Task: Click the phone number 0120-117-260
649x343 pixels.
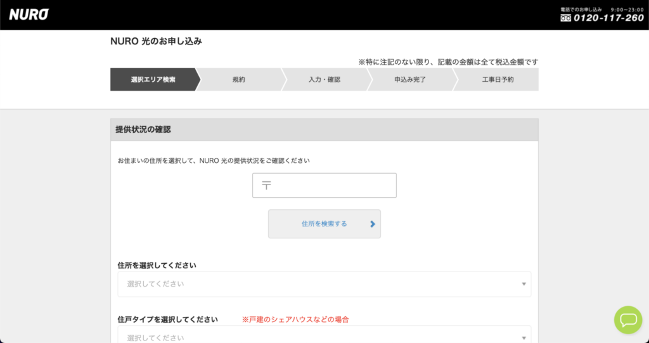Action: click(x=608, y=18)
